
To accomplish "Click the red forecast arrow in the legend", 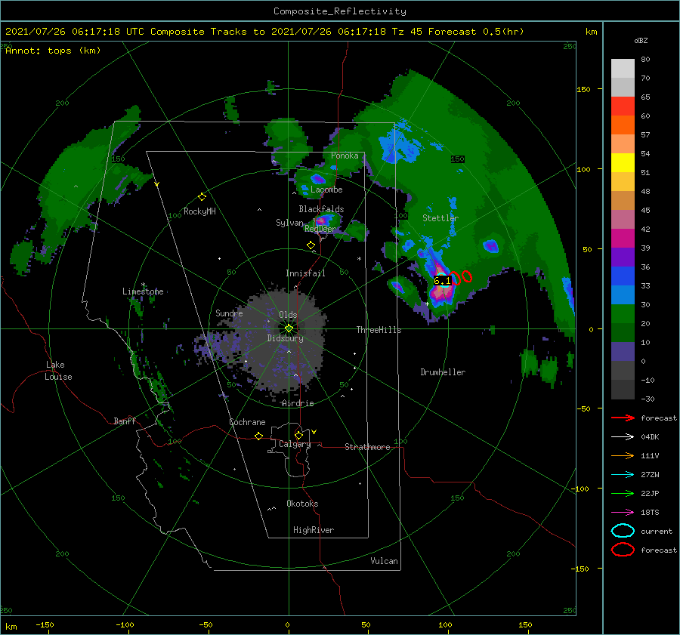I will pyautogui.click(x=623, y=418).
